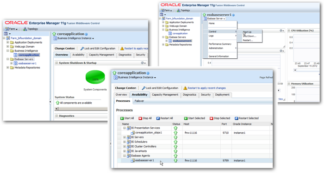Choose Shut Down from the Control submenu

point(249,36)
